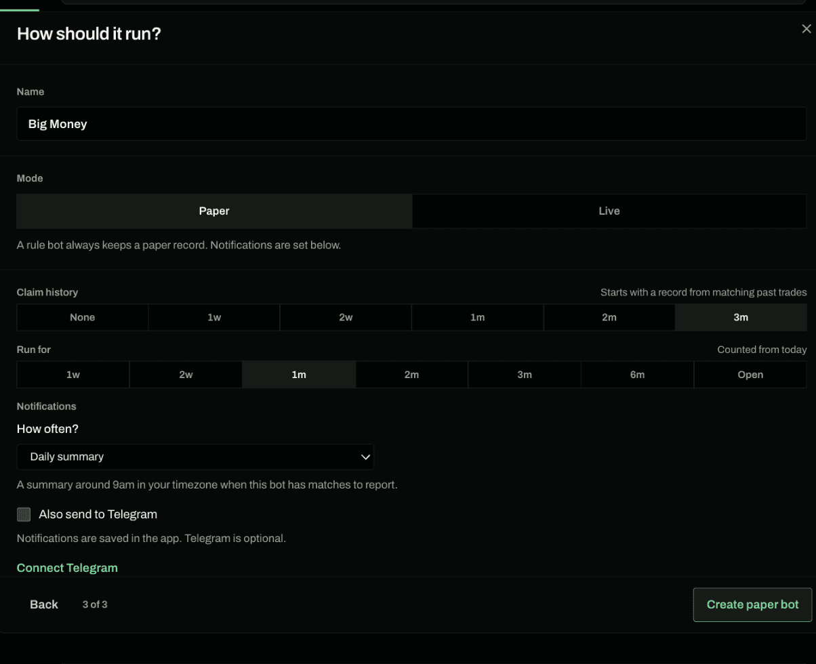This screenshot has height=664, width=816.
Task: Open the 'Daily summary' frequency dropdown
Action: tap(195, 457)
